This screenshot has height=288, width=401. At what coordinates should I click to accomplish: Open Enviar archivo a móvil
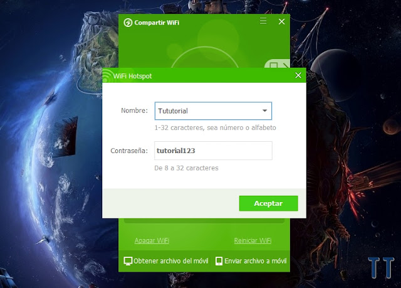click(x=251, y=261)
